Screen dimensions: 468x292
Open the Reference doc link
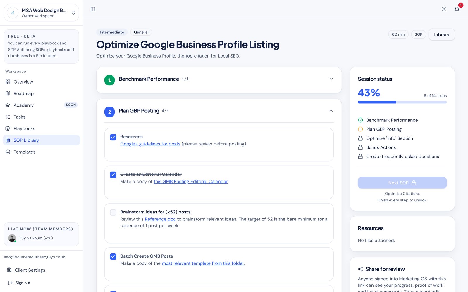tap(160, 219)
